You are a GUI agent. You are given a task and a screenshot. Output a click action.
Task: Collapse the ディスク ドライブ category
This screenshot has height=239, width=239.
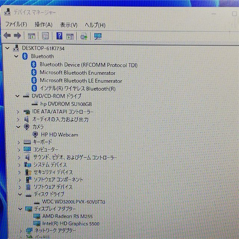tap(20, 194)
